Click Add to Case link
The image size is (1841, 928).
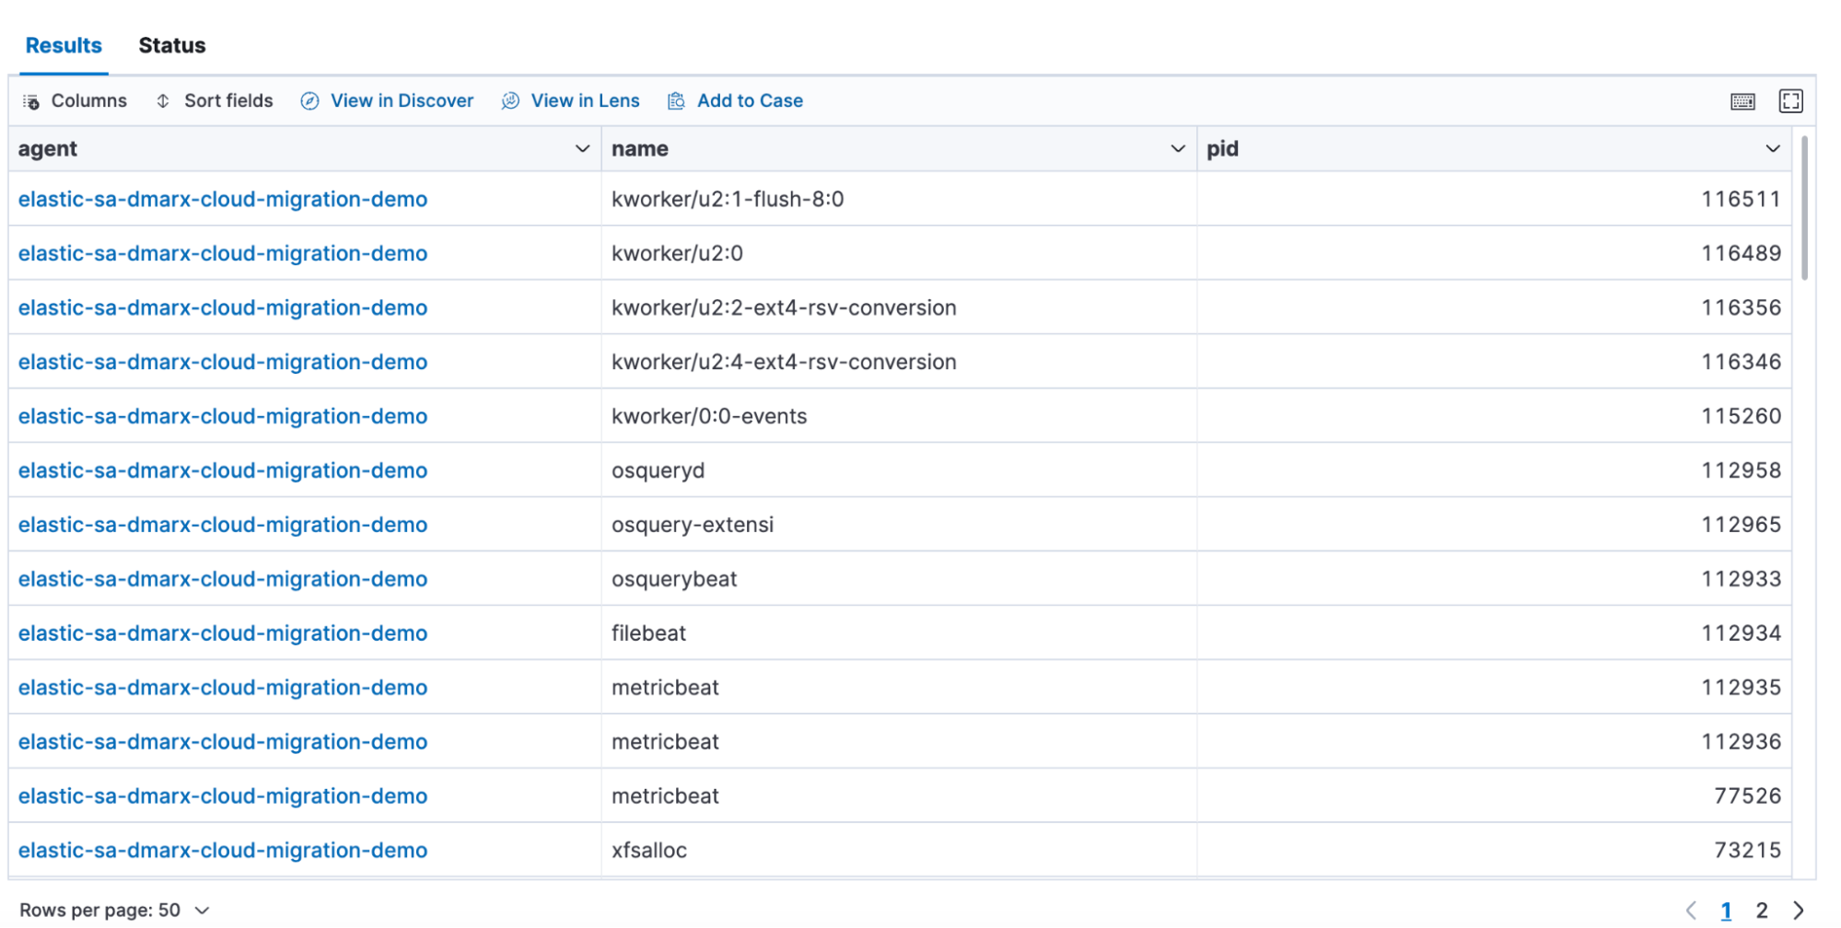tap(735, 100)
